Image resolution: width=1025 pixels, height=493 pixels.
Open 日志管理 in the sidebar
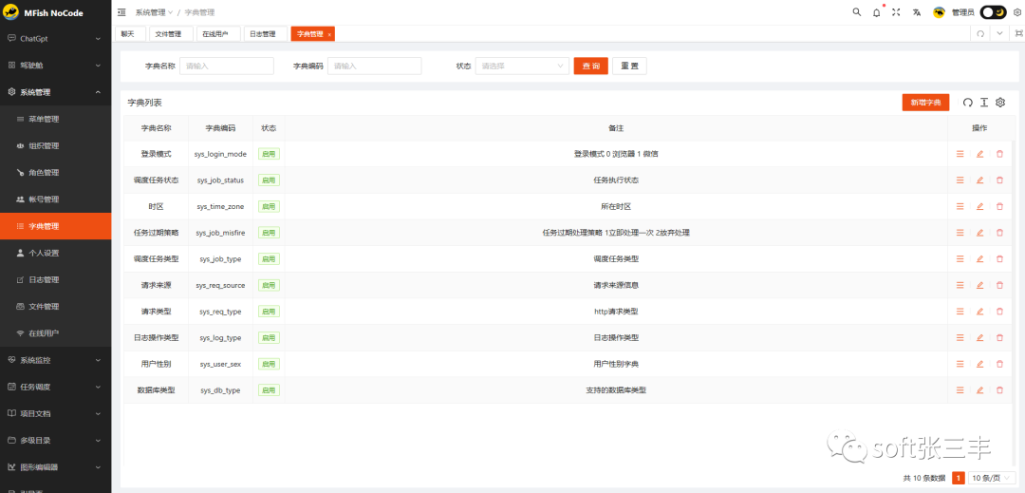click(56, 279)
